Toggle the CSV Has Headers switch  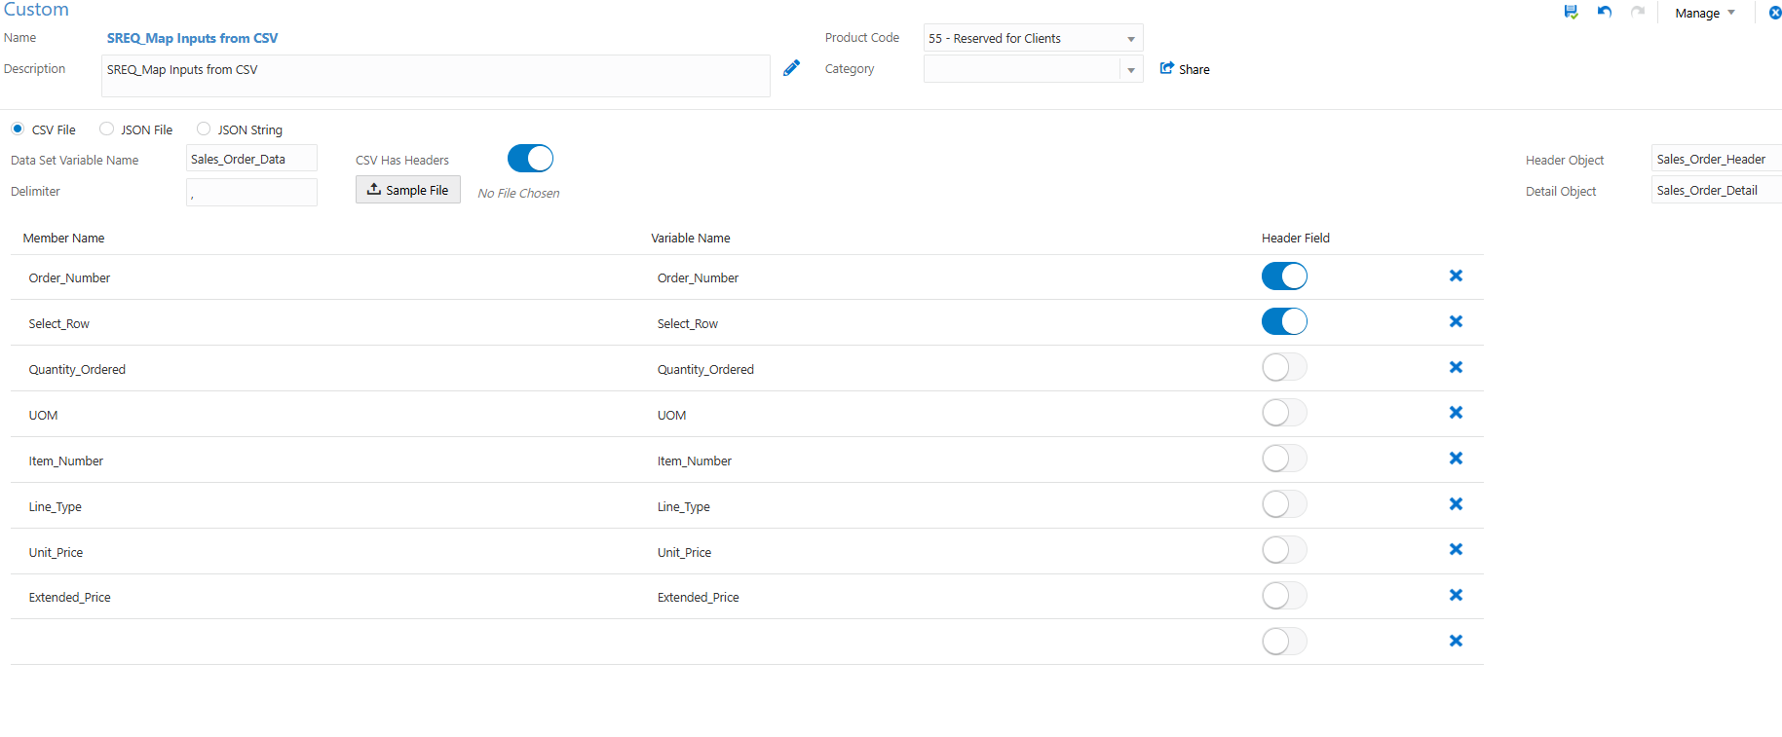click(x=530, y=159)
